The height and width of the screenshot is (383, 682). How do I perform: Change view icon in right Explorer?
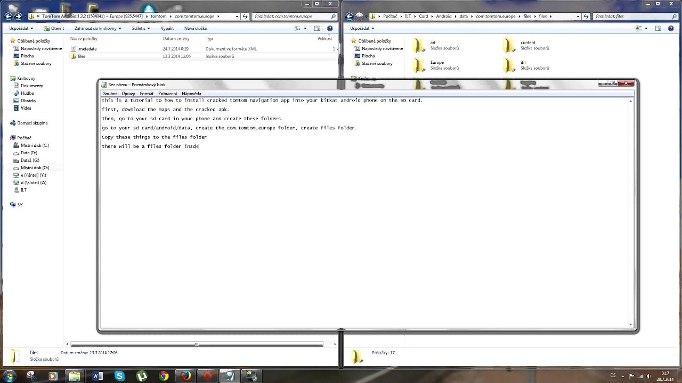tap(639, 28)
